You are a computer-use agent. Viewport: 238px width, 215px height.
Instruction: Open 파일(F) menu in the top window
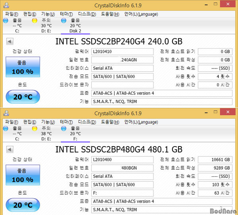tap(12, 14)
